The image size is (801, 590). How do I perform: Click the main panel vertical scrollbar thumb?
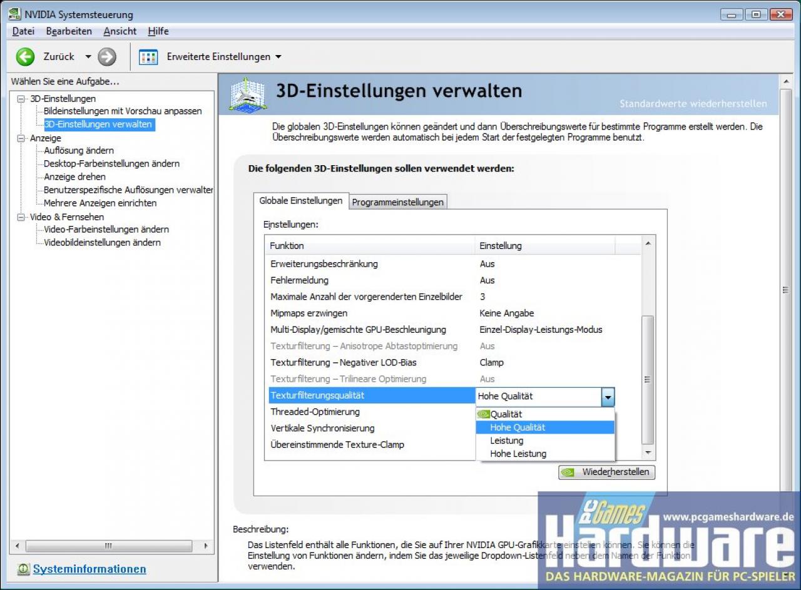coord(786,289)
